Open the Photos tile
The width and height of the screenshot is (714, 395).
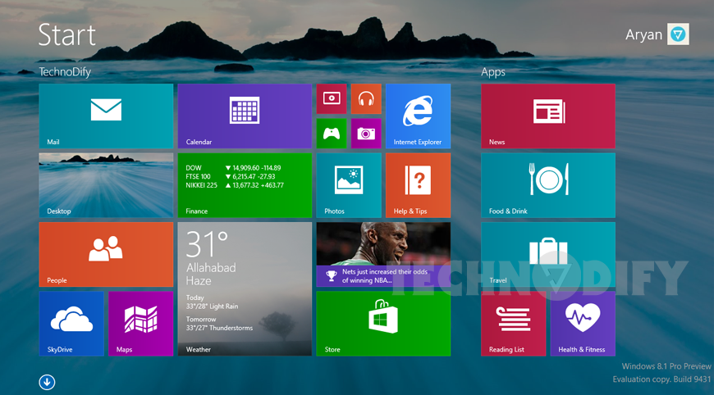(349, 185)
